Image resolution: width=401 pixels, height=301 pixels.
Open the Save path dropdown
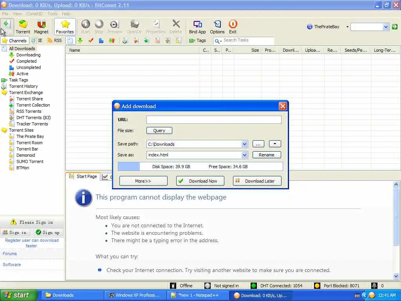pyautogui.click(x=244, y=144)
